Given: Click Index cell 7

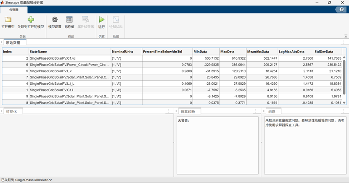Looking at the screenshot, I should click(16, 77).
